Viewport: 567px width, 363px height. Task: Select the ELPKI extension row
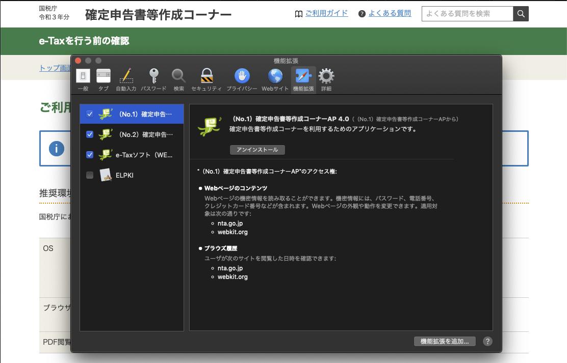[132, 175]
